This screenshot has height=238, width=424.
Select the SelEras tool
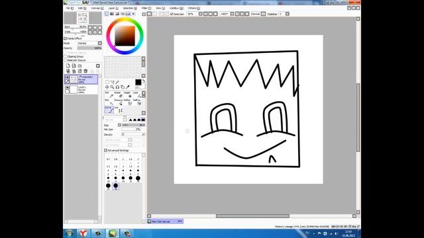click(x=137, y=102)
